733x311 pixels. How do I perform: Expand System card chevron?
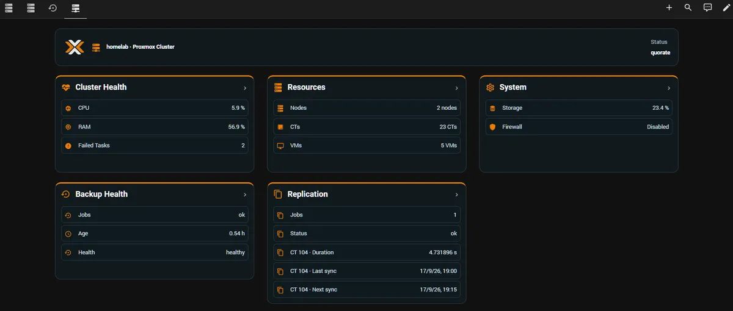[669, 88]
